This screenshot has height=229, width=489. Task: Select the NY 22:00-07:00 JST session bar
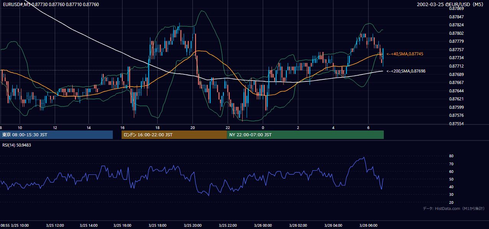pyautogui.click(x=305, y=135)
